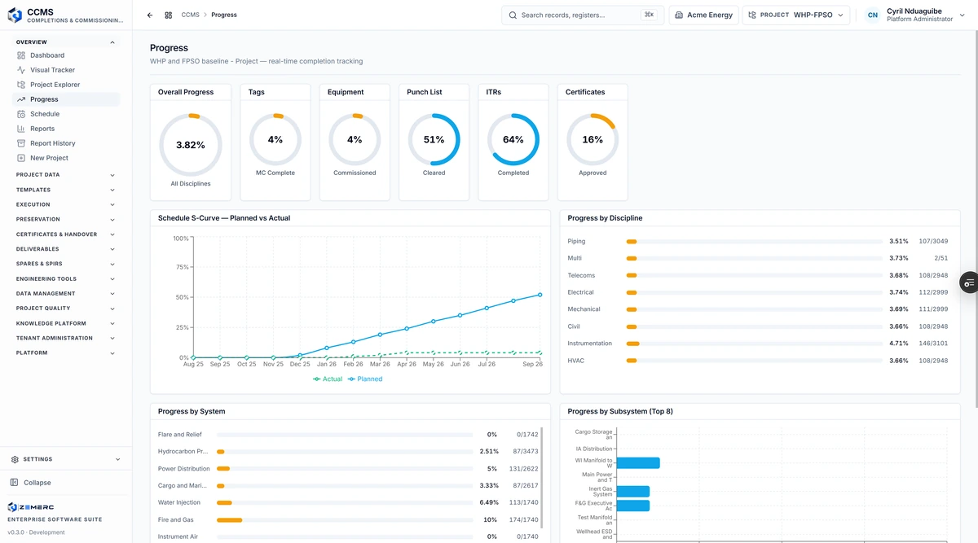Viewport: 978px width, 543px height.
Task: Click the Tags 4% progress ring
Action: 275,139
